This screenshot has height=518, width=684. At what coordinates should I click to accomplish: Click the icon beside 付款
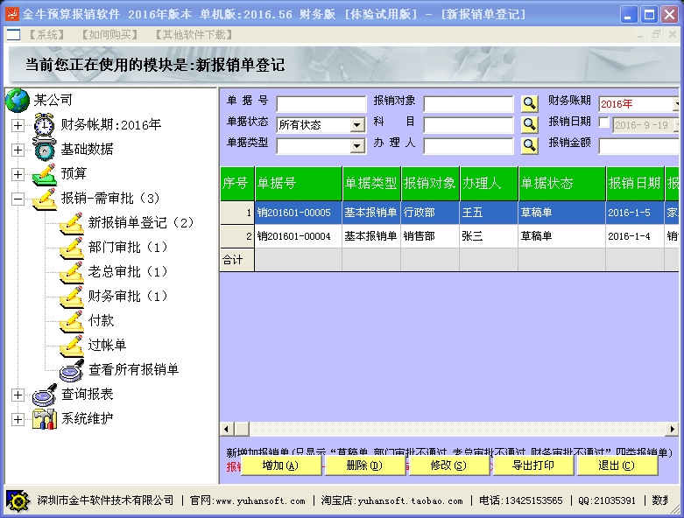tap(72, 320)
